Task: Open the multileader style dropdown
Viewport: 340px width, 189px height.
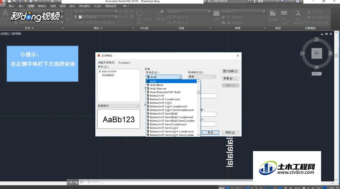Action: (188, 11)
